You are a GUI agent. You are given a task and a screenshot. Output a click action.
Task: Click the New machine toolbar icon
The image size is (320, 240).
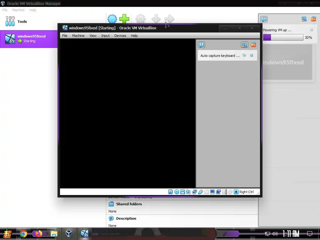112,19
